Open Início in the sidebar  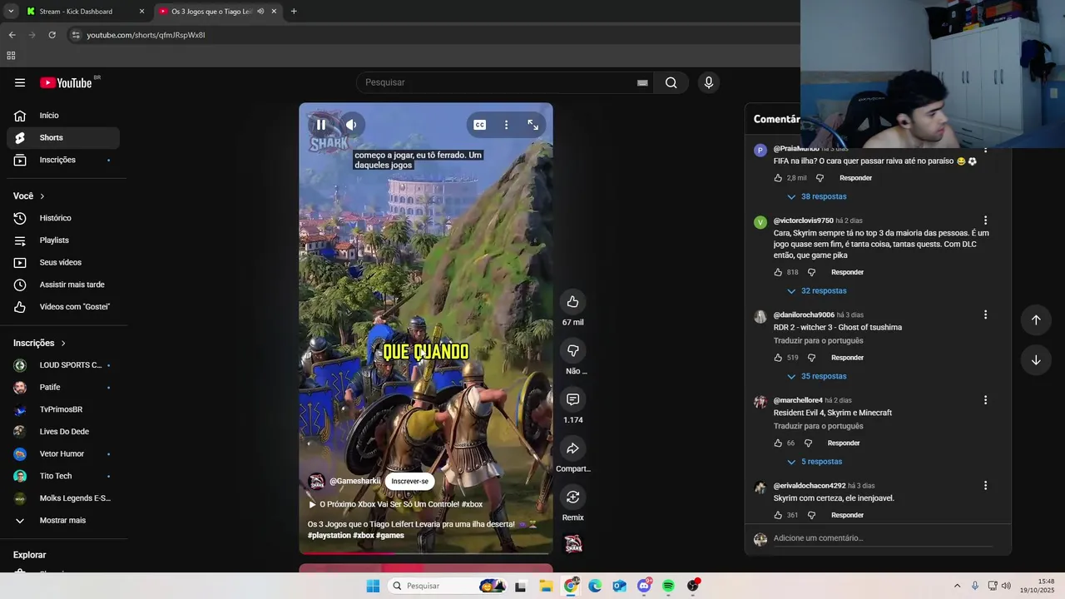point(63,116)
